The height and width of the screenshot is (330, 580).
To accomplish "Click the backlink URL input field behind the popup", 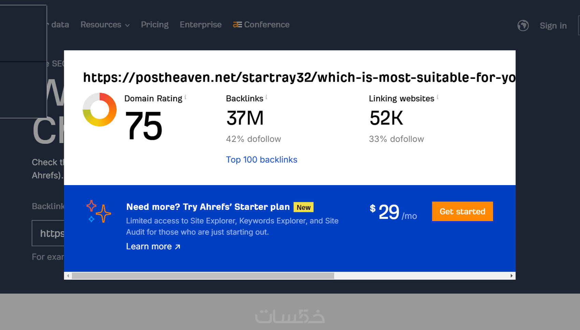I will pos(48,233).
